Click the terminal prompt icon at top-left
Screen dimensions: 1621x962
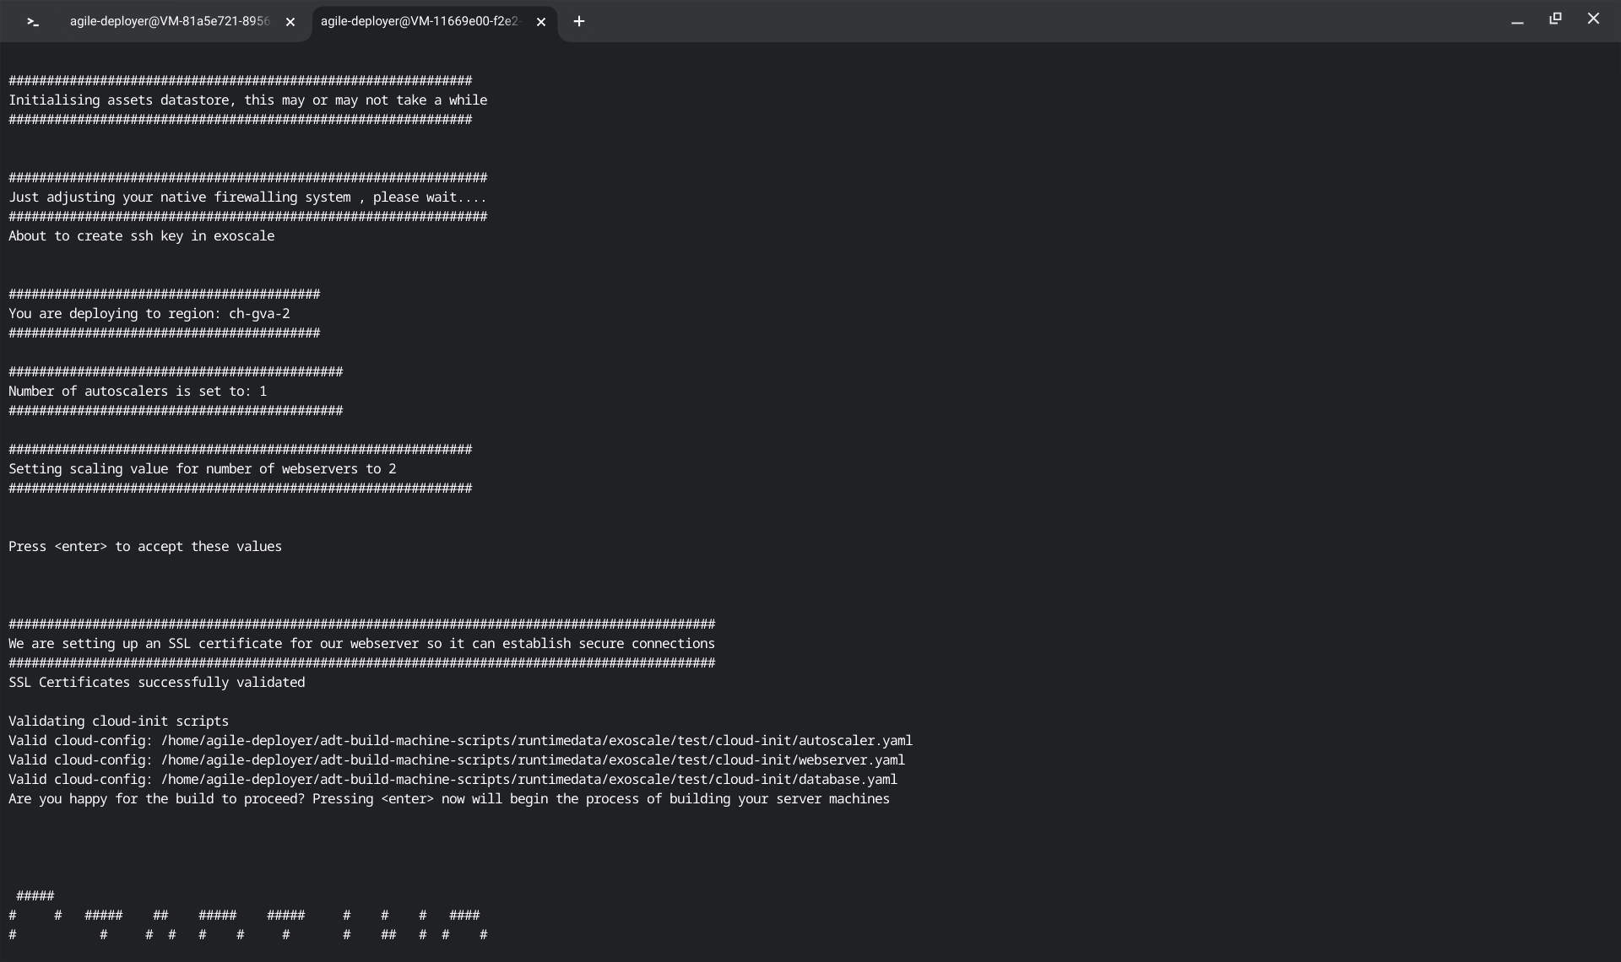(x=33, y=22)
